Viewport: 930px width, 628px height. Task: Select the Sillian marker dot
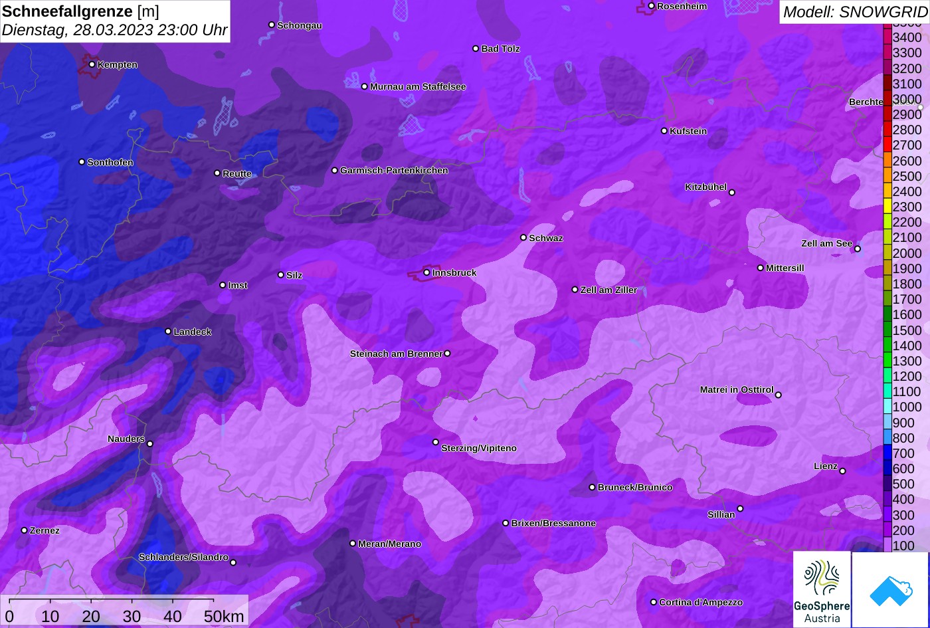[x=740, y=509]
